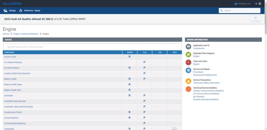
Task: Open Engine under Exploded Parts Diagram
Action: tap(196, 56)
